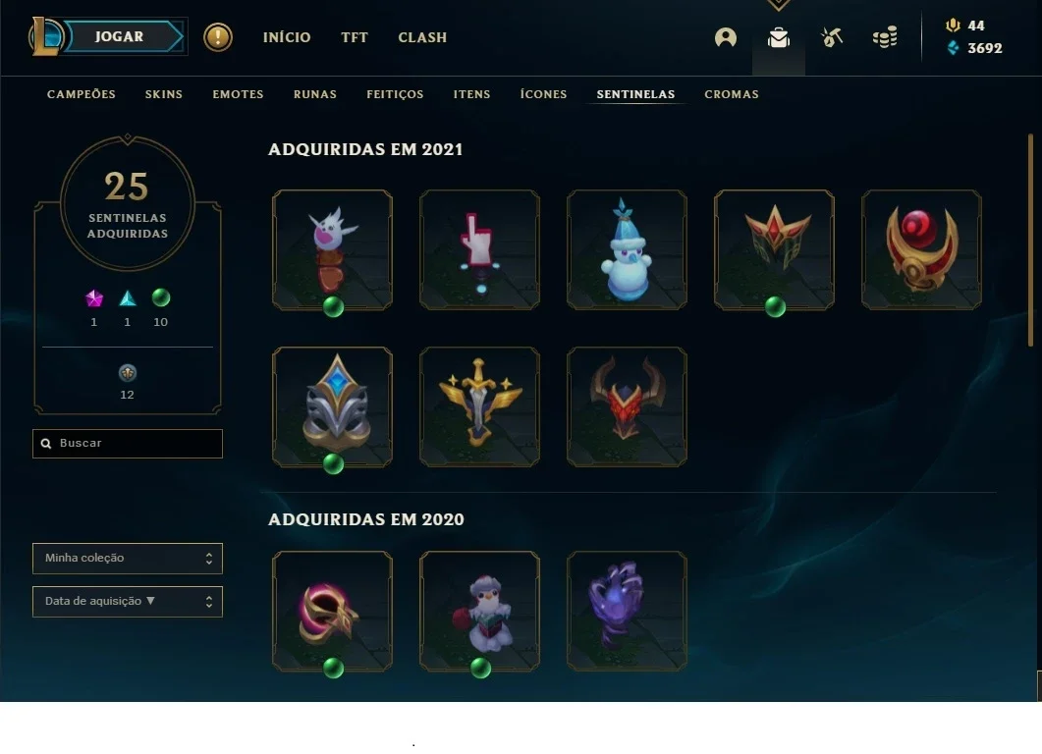Click the yellow exclamation alert icon
1042x754 pixels.
coord(218,37)
